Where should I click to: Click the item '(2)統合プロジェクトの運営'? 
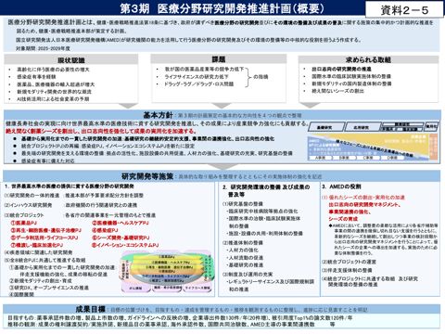pos(349,262)
